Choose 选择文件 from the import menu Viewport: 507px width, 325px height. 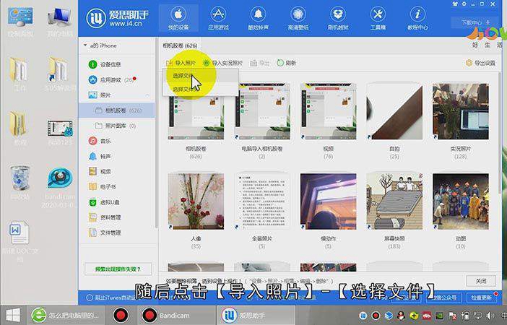tap(201, 76)
